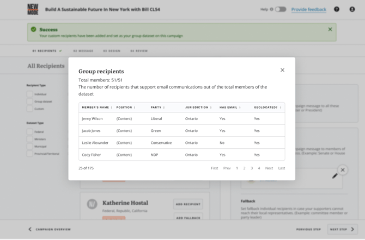Image resolution: width=365 pixels, height=240 pixels.
Task: Dismiss the Success notification banner
Action: click(x=330, y=29)
